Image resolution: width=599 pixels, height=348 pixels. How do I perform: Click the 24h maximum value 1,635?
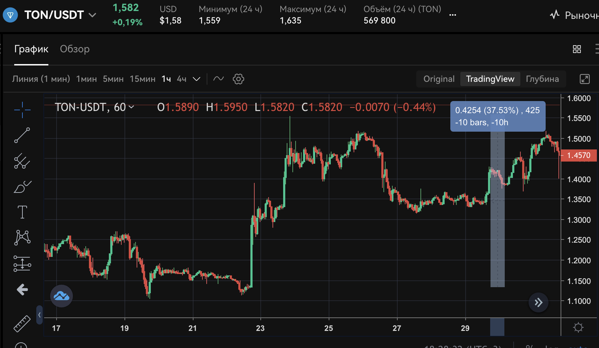point(291,21)
